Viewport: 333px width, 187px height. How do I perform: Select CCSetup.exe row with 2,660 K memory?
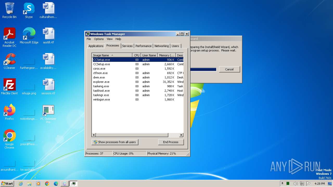[138, 64]
